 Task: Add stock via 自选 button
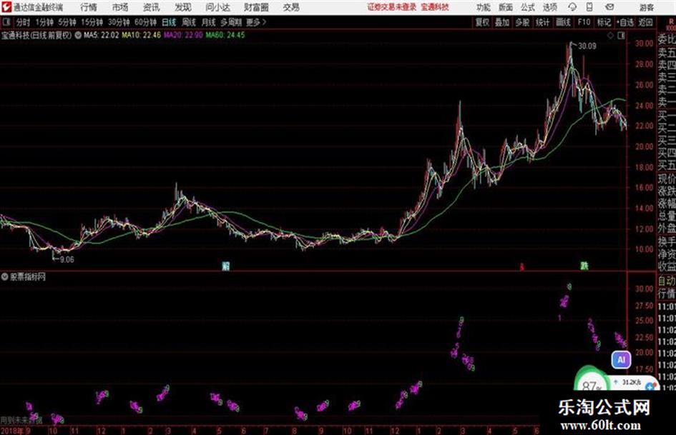click(x=625, y=22)
